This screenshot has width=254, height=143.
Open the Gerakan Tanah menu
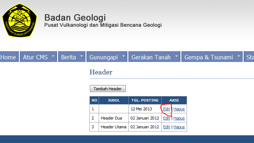point(154,57)
